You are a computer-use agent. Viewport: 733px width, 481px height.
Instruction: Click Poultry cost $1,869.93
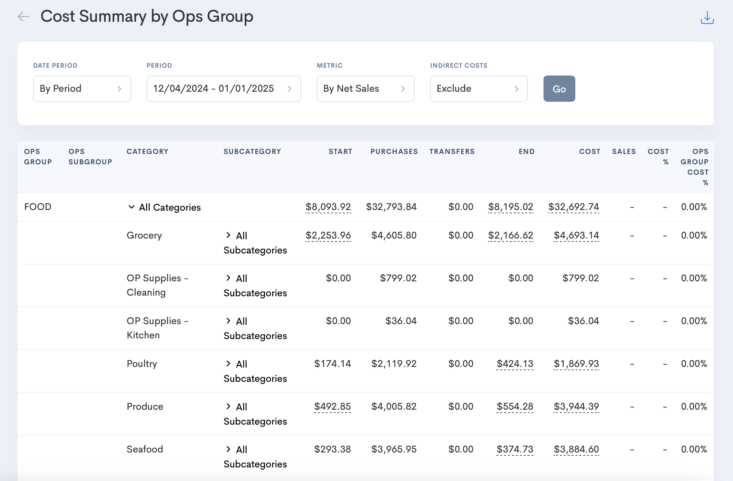(576, 364)
